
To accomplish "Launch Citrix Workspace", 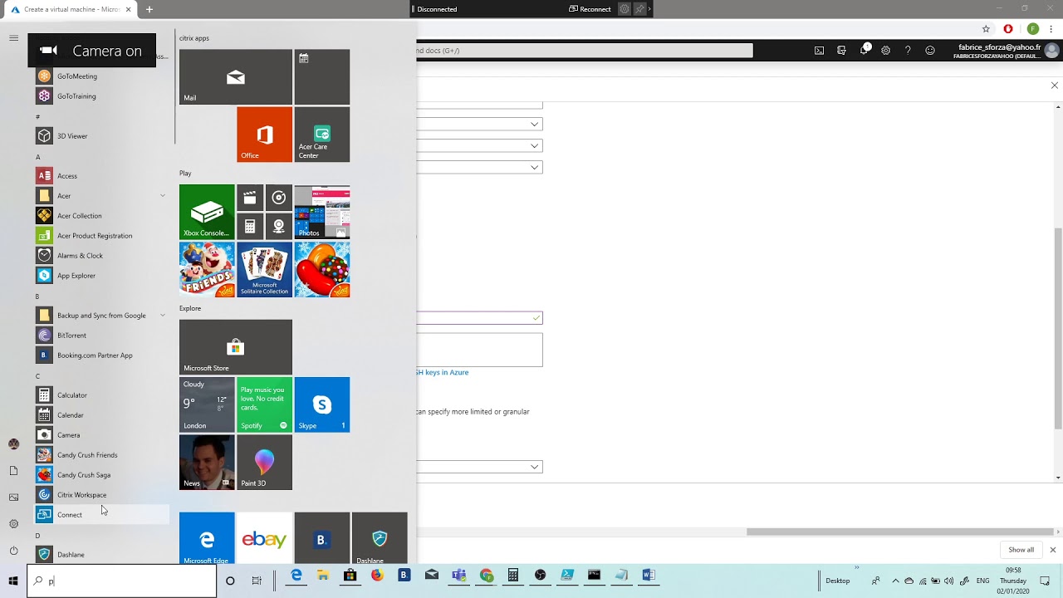I will click(101, 495).
